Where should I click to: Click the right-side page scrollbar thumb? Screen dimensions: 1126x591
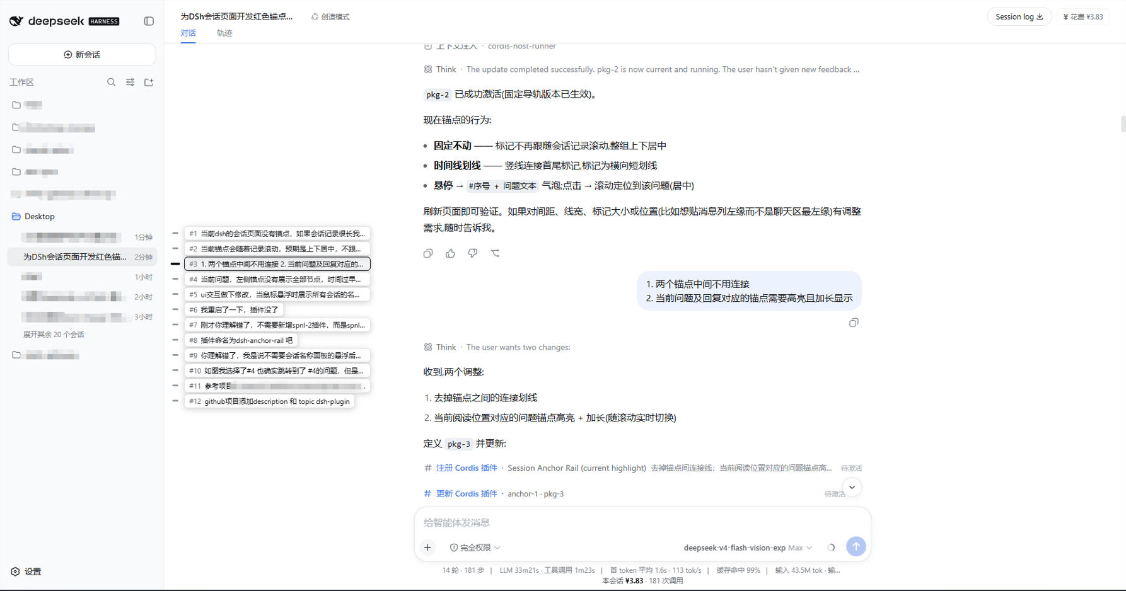tap(1123, 123)
